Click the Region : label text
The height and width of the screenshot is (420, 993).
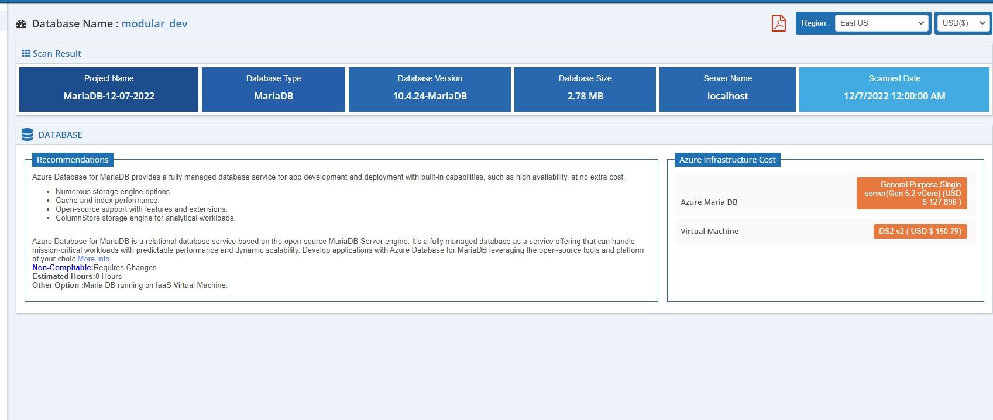point(816,23)
